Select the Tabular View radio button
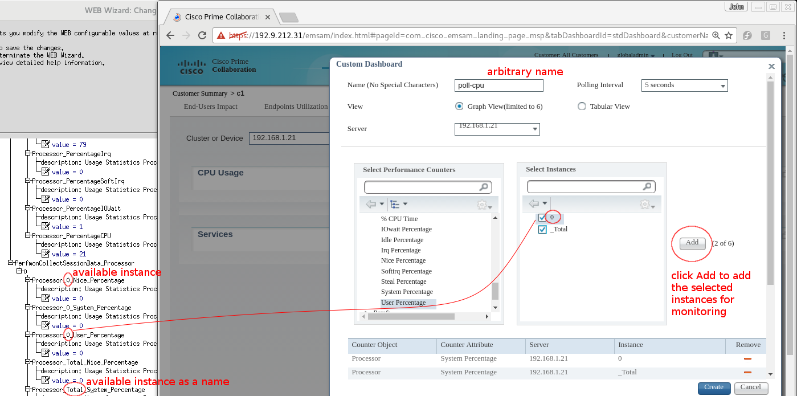 pos(582,106)
